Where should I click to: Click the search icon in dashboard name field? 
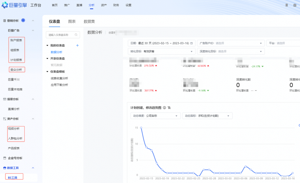pos(76,35)
